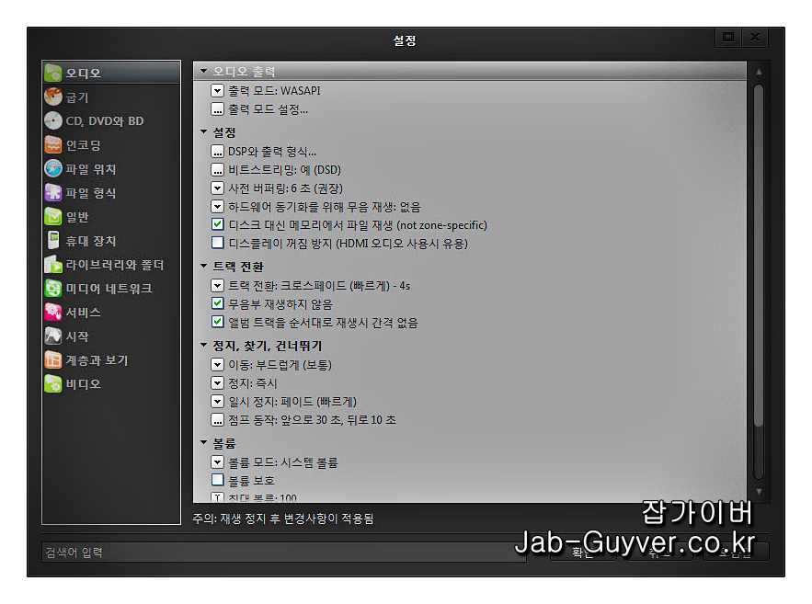
Task: Open 출력 모드 설정 ellipsis button
Action: tap(218, 109)
